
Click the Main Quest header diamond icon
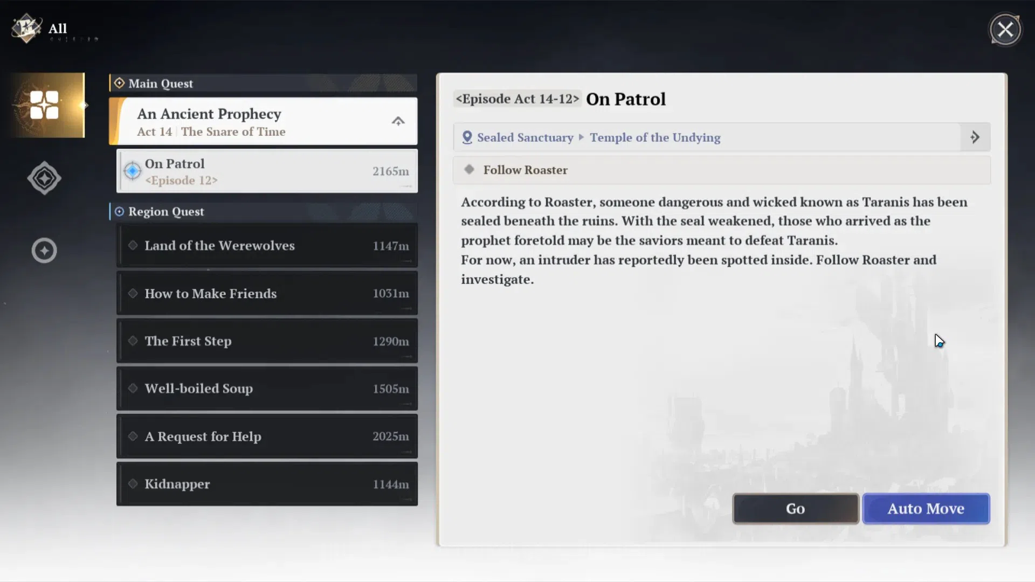(x=119, y=83)
